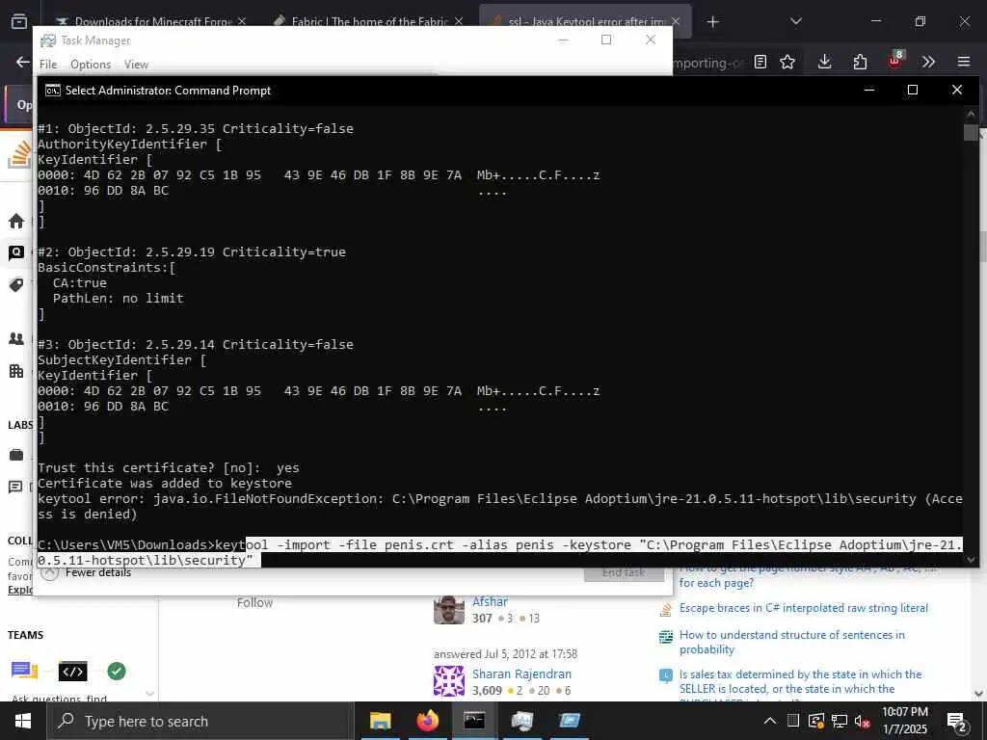
Task: Open File menu in Task Manager
Action: (x=48, y=65)
